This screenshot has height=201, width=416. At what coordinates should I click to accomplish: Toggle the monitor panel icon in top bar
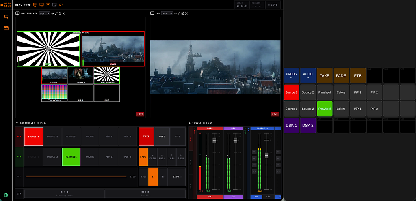42,5
